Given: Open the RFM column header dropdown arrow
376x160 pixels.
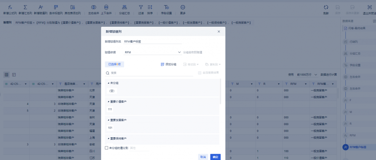Looking at the screenshot, I should coord(306,84).
